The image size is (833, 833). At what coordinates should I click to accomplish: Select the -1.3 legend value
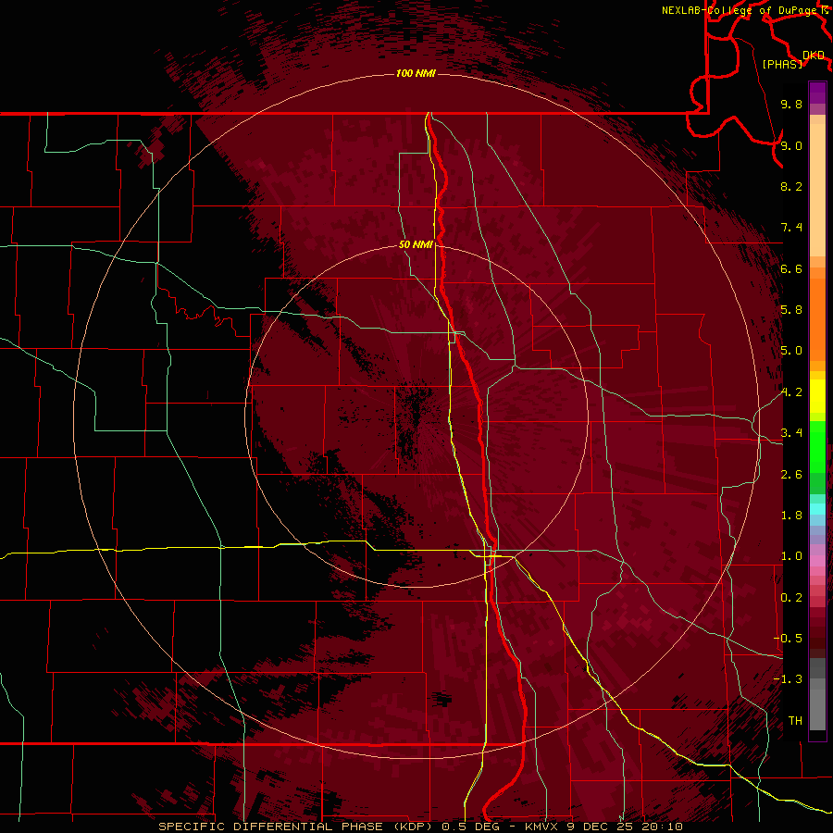(x=788, y=679)
